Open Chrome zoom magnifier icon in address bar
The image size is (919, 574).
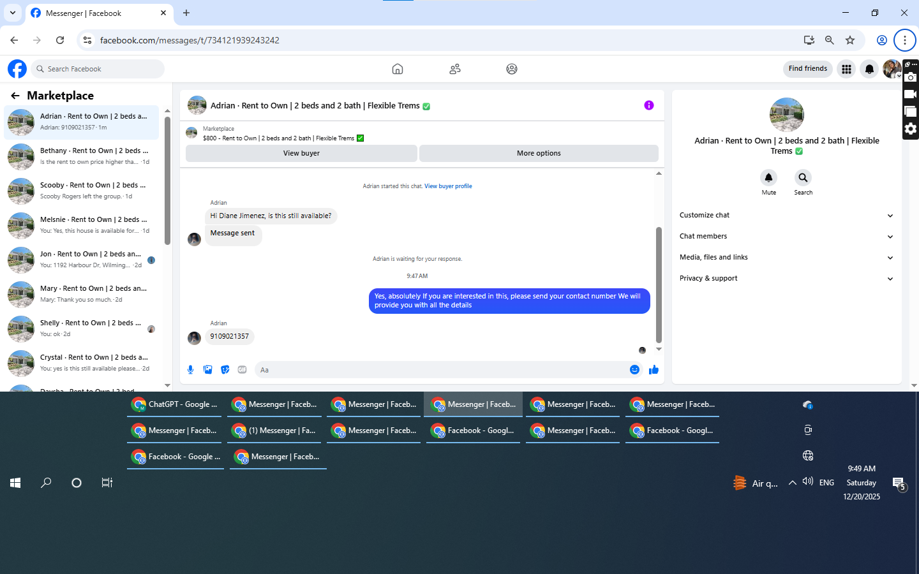pos(830,40)
